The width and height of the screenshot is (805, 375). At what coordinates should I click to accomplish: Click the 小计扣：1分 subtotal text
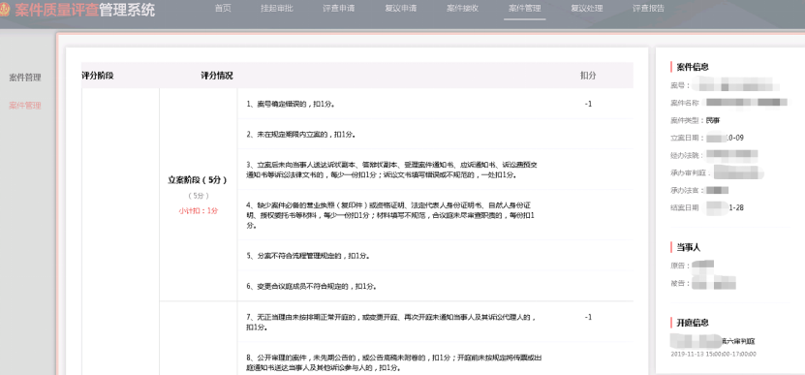point(199,210)
